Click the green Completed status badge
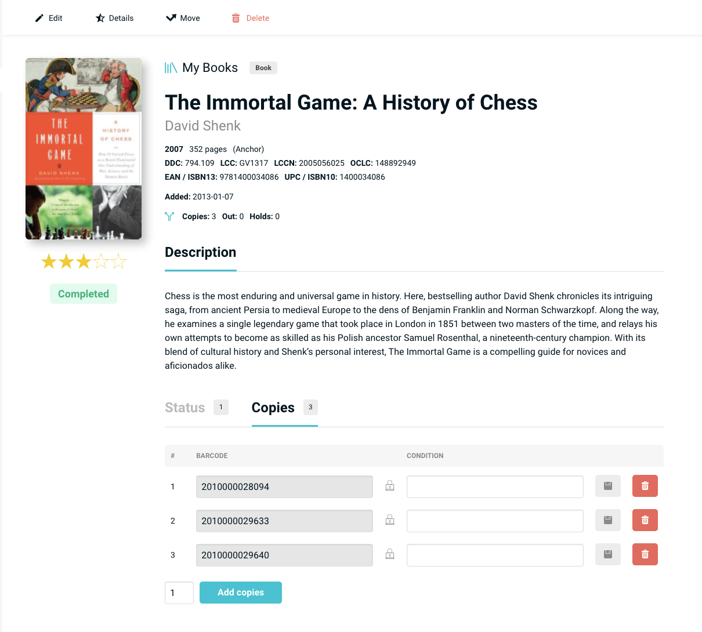Viewport: 702px width, 632px height. pos(84,294)
